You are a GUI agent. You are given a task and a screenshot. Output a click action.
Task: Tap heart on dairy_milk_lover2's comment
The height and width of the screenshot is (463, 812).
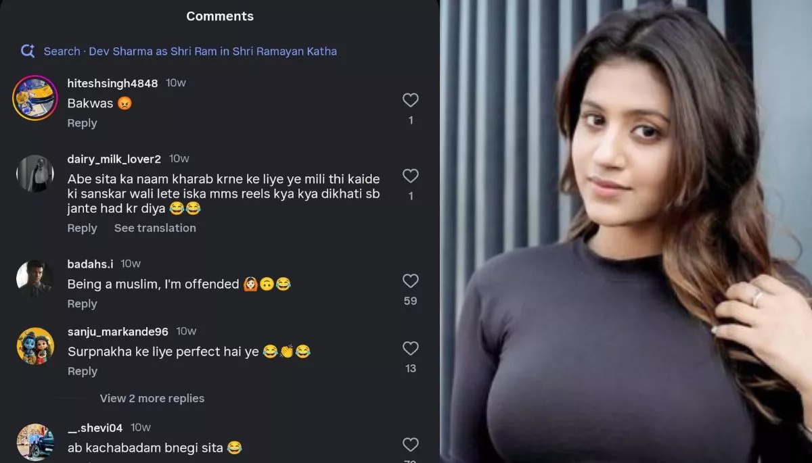410,176
